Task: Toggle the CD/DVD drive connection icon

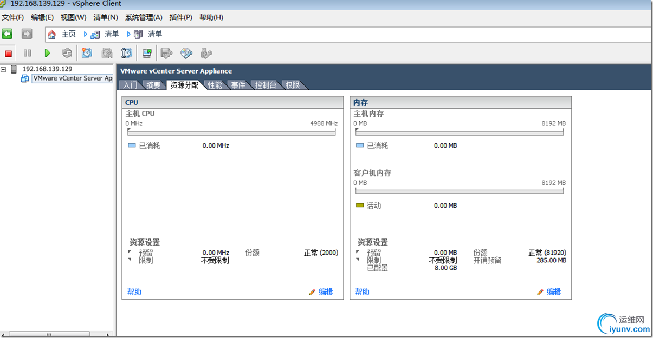Action: pyautogui.click(x=185, y=53)
